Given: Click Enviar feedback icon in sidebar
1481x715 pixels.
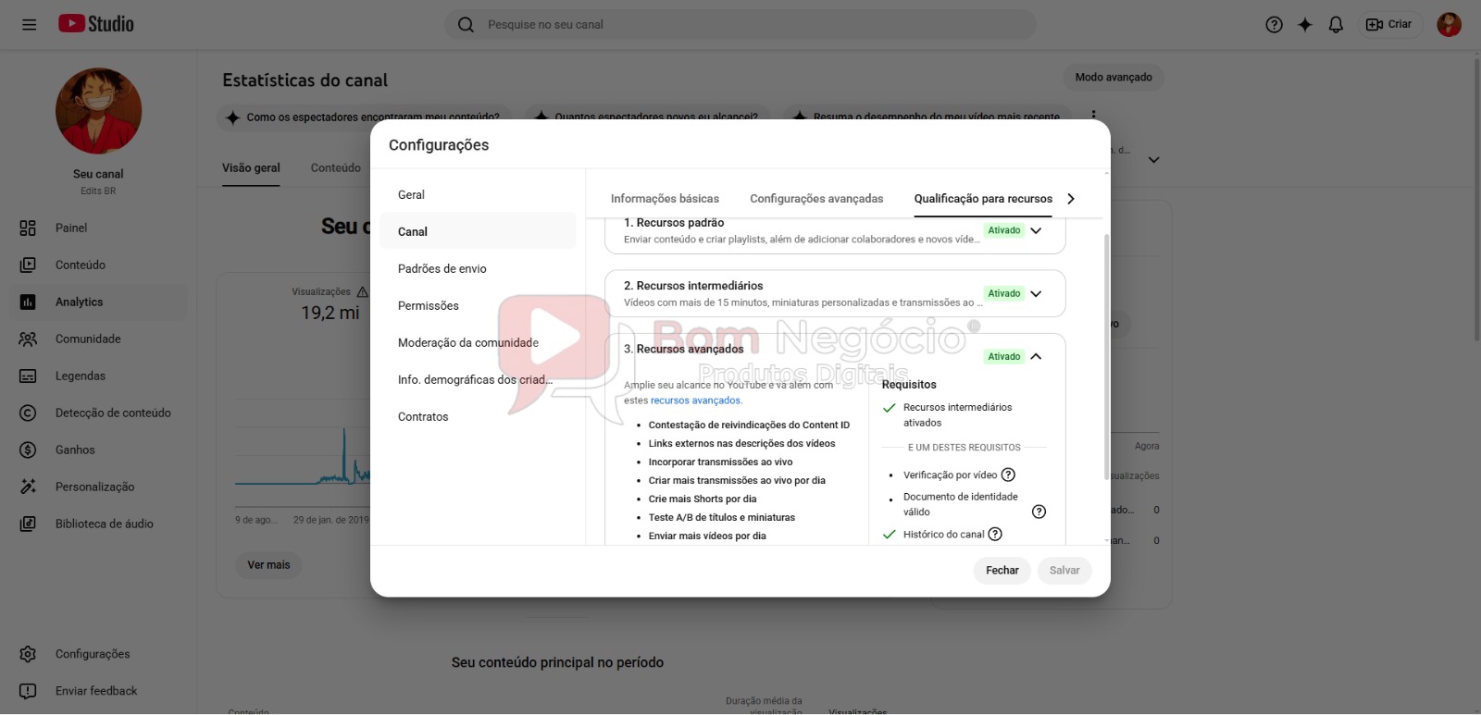Looking at the screenshot, I should point(28,691).
